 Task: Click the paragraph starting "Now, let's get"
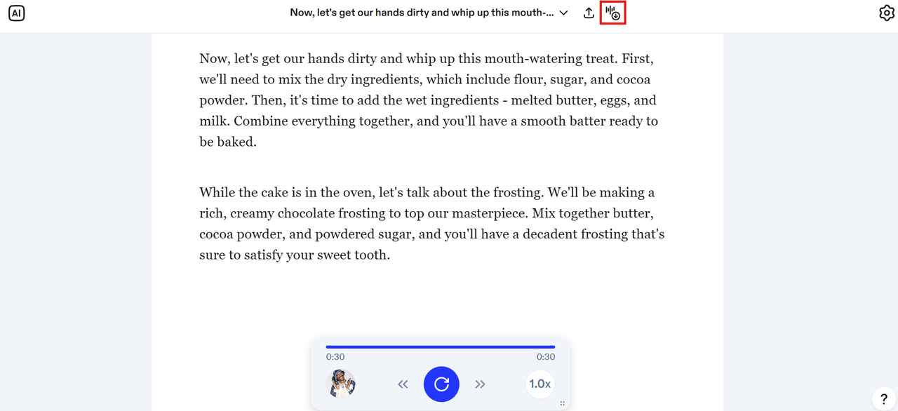tap(429, 100)
